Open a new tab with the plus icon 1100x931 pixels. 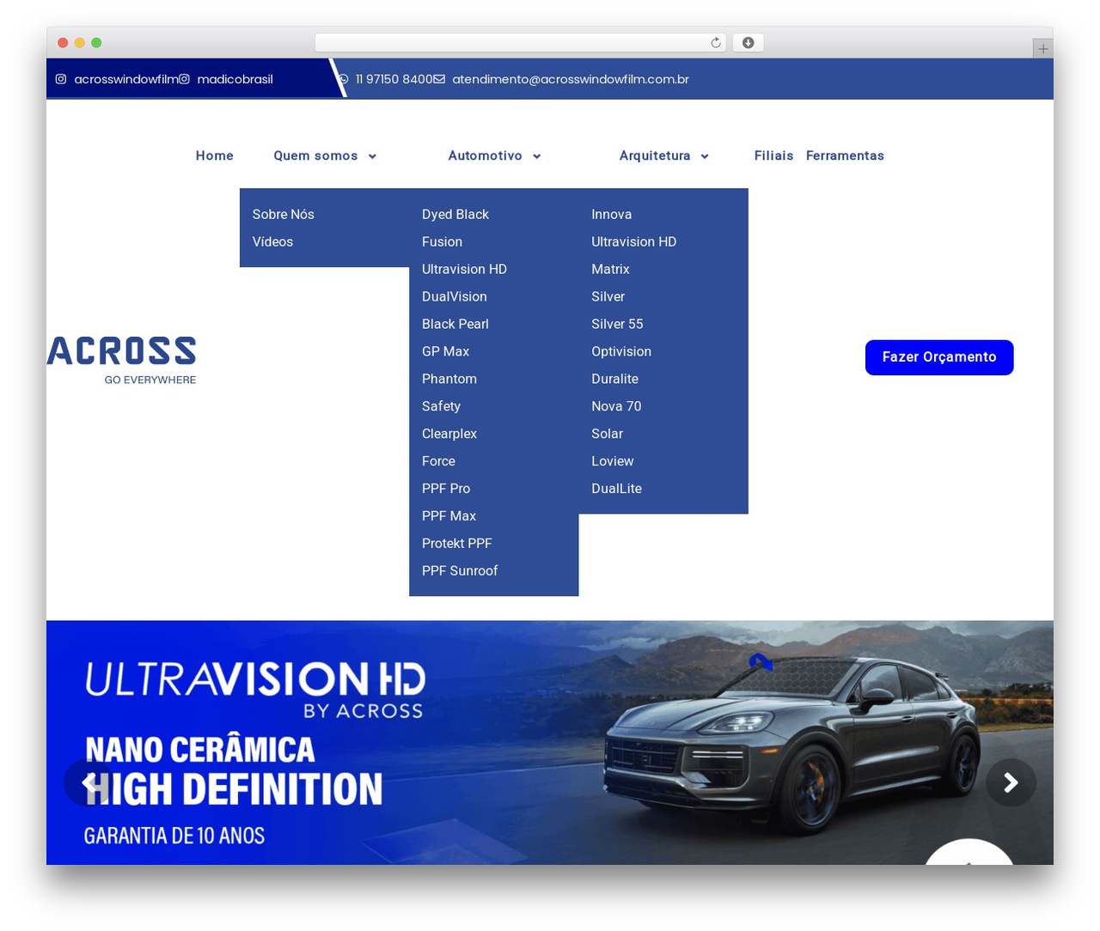(1042, 49)
